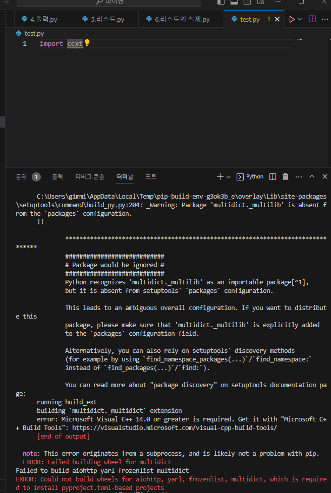The image size is (331, 493).
Task: Open the 디버그 콘솔 panel tab
Action: tap(89, 176)
